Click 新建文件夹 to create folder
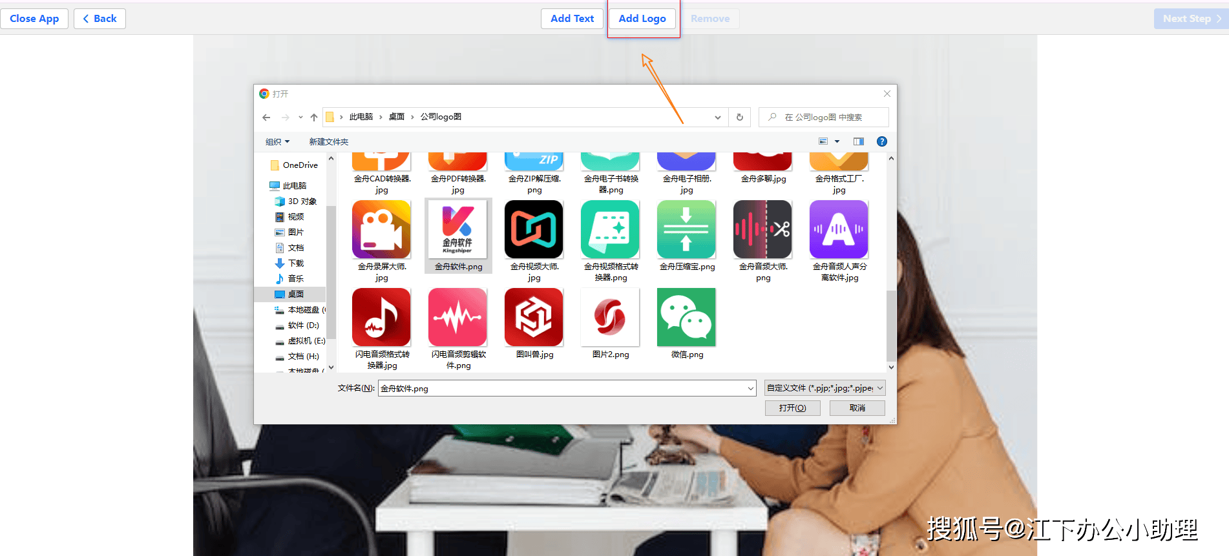The image size is (1229, 556). [x=328, y=141]
